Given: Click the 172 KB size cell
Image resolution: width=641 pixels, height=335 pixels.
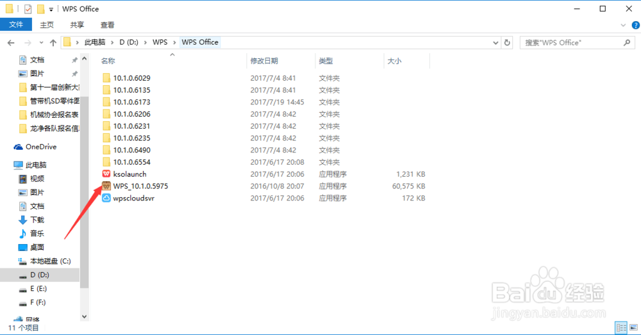Looking at the screenshot, I should tap(413, 198).
